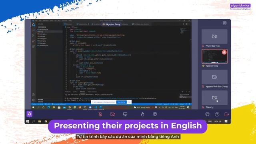Click the Algorithmics 'a' logo button
256x144 pixels.
click(29, 114)
